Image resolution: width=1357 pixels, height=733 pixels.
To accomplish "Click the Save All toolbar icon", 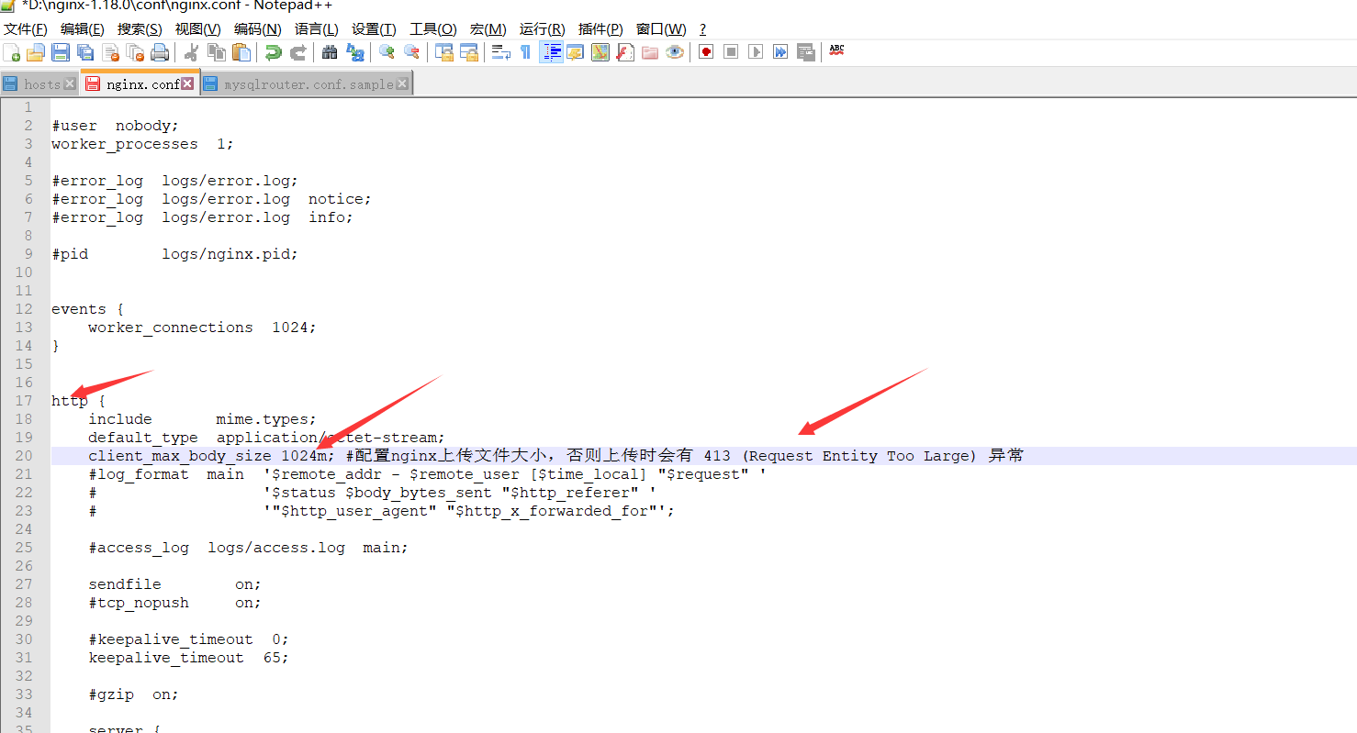I will 85,52.
